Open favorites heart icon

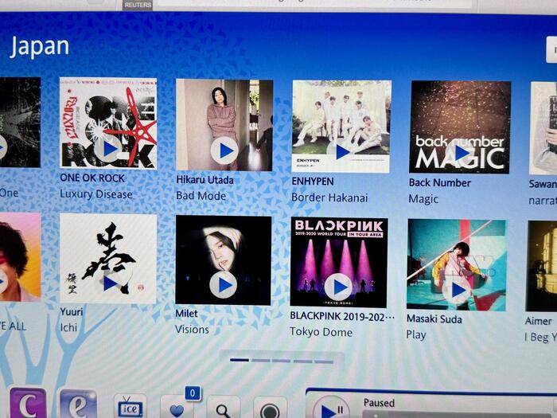[x=177, y=408]
